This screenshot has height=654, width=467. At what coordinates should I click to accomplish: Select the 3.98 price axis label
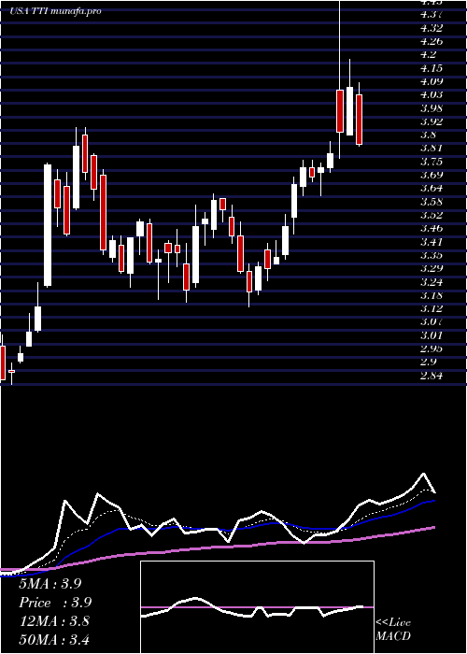[x=432, y=108]
